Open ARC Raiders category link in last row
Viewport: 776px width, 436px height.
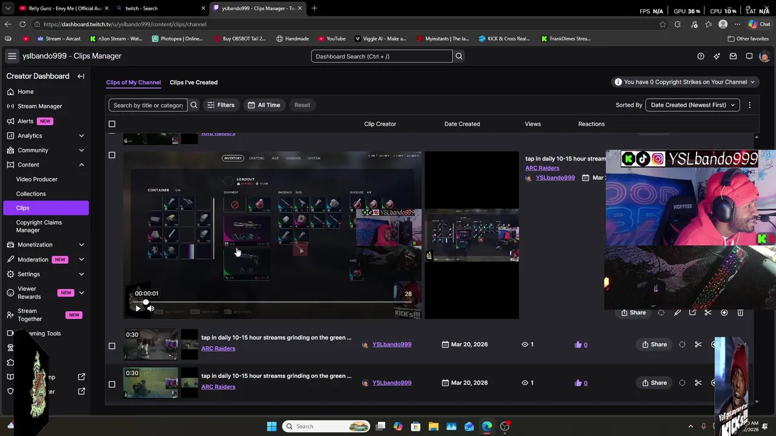click(218, 387)
